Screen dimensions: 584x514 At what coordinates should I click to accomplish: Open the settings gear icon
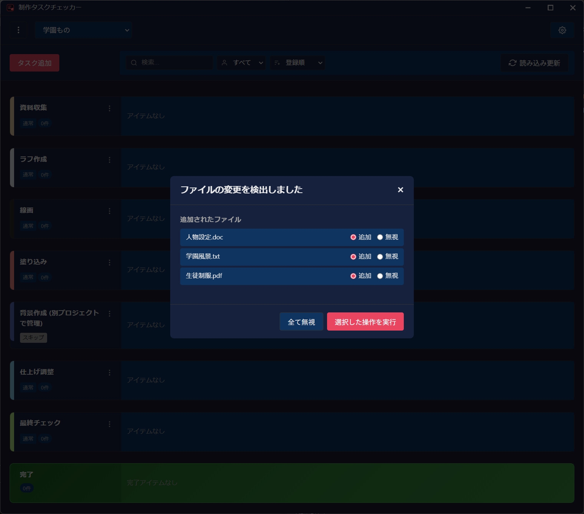[562, 30]
